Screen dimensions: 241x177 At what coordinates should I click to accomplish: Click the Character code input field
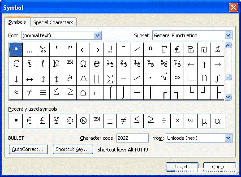click(x=133, y=138)
